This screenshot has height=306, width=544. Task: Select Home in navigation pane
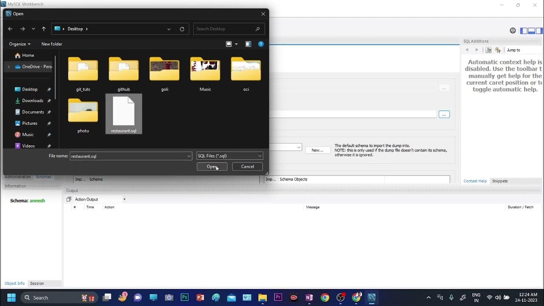pos(28,55)
